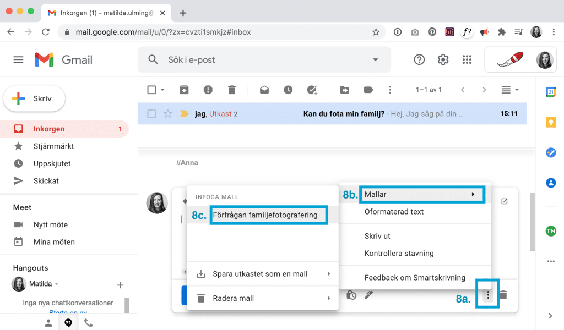Image resolution: width=564 pixels, height=330 pixels.
Task: Snooze the conversation with the clock icon
Action: pyautogui.click(x=288, y=89)
